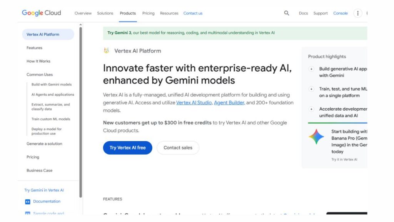Click Try it in Vertex AI link
394x222 pixels.
pos(344,160)
